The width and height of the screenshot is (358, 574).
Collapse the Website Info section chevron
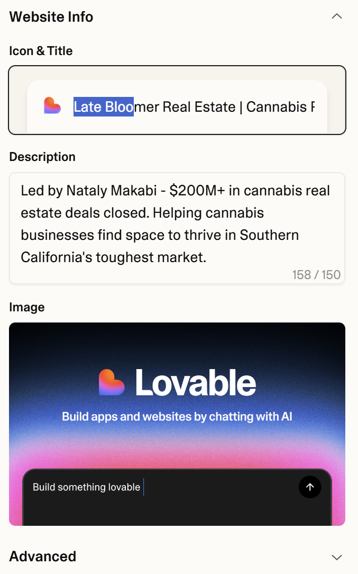336,16
